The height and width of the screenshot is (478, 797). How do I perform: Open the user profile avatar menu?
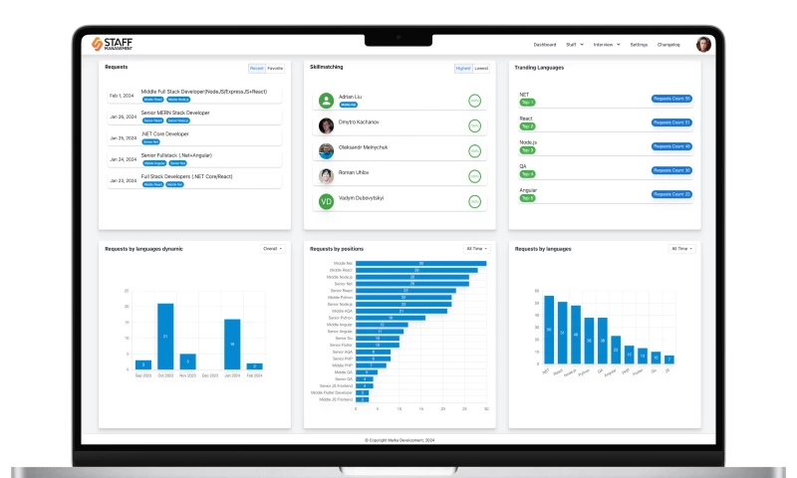click(x=703, y=44)
